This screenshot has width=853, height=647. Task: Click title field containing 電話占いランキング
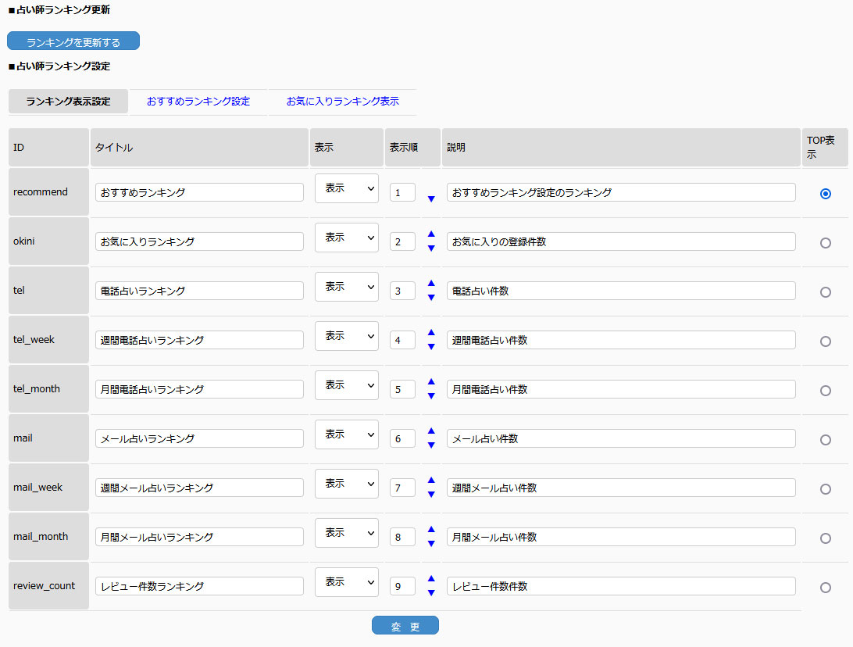click(199, 291)
